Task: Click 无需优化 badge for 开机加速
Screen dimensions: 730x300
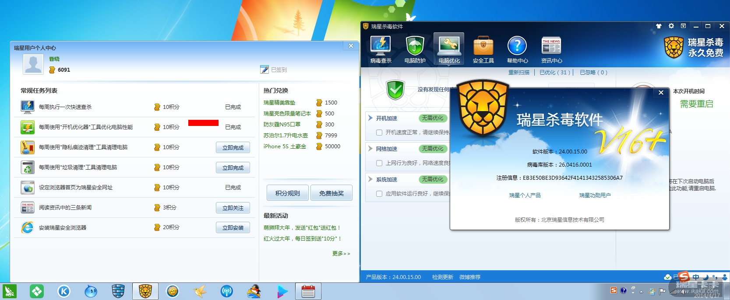Action: [432, 118]
